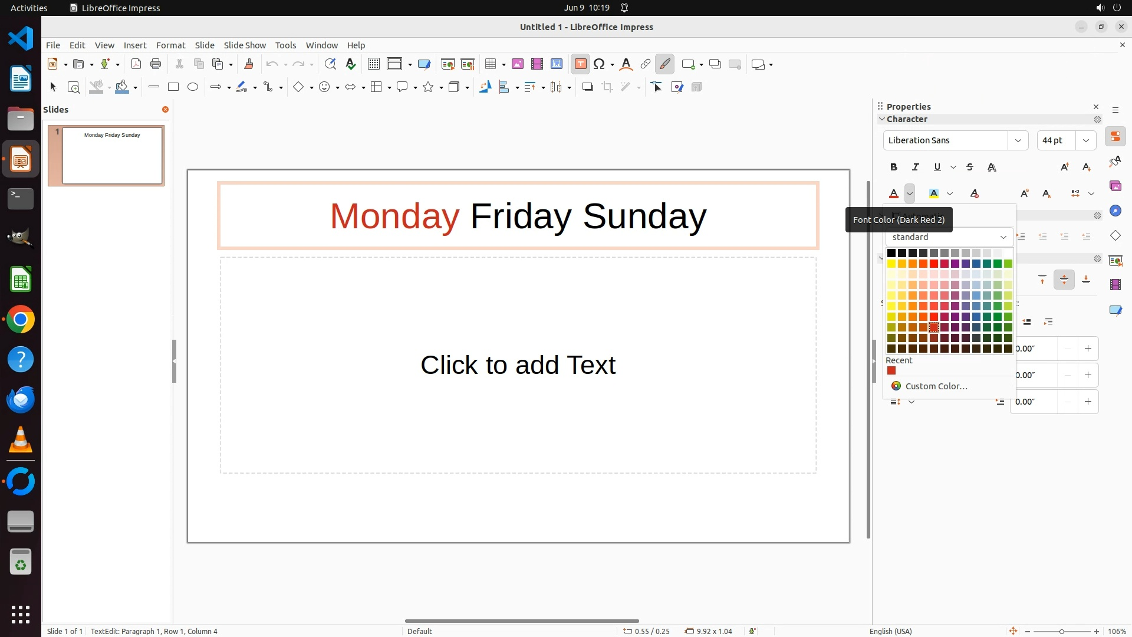Toggle Strikethrough in Character panel
Image resolution: width=1132 pixels, height=637 pixels.
pyautogui.click(x=970, y=168)
